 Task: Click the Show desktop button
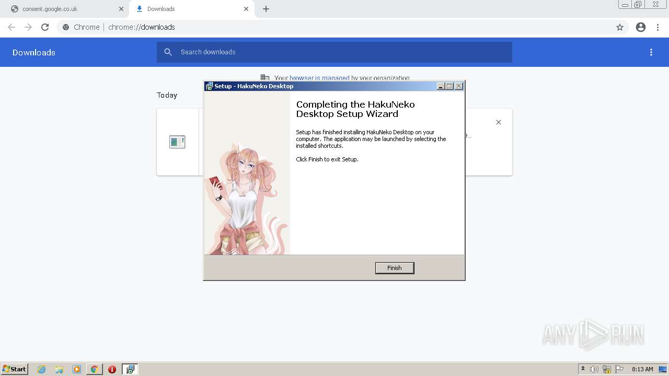(x=664, y=369)
